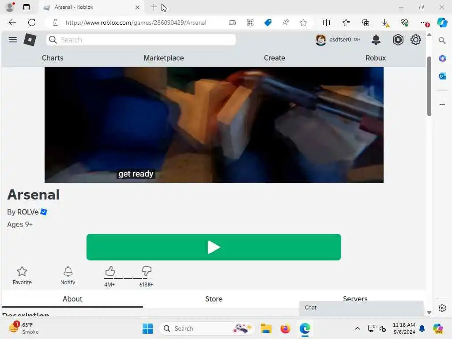Click the asdfser0 profile avatar

pyautogui.click(x=320, y=40)
